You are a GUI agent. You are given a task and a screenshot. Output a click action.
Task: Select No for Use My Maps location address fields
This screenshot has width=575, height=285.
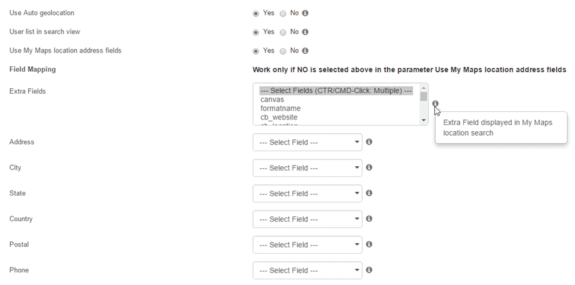tap(282, 51)
